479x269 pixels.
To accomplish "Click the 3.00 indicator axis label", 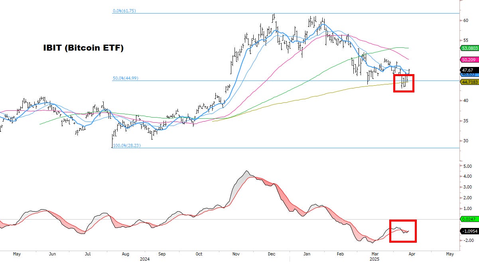I will pyautogui.click(x=467, y=187).
